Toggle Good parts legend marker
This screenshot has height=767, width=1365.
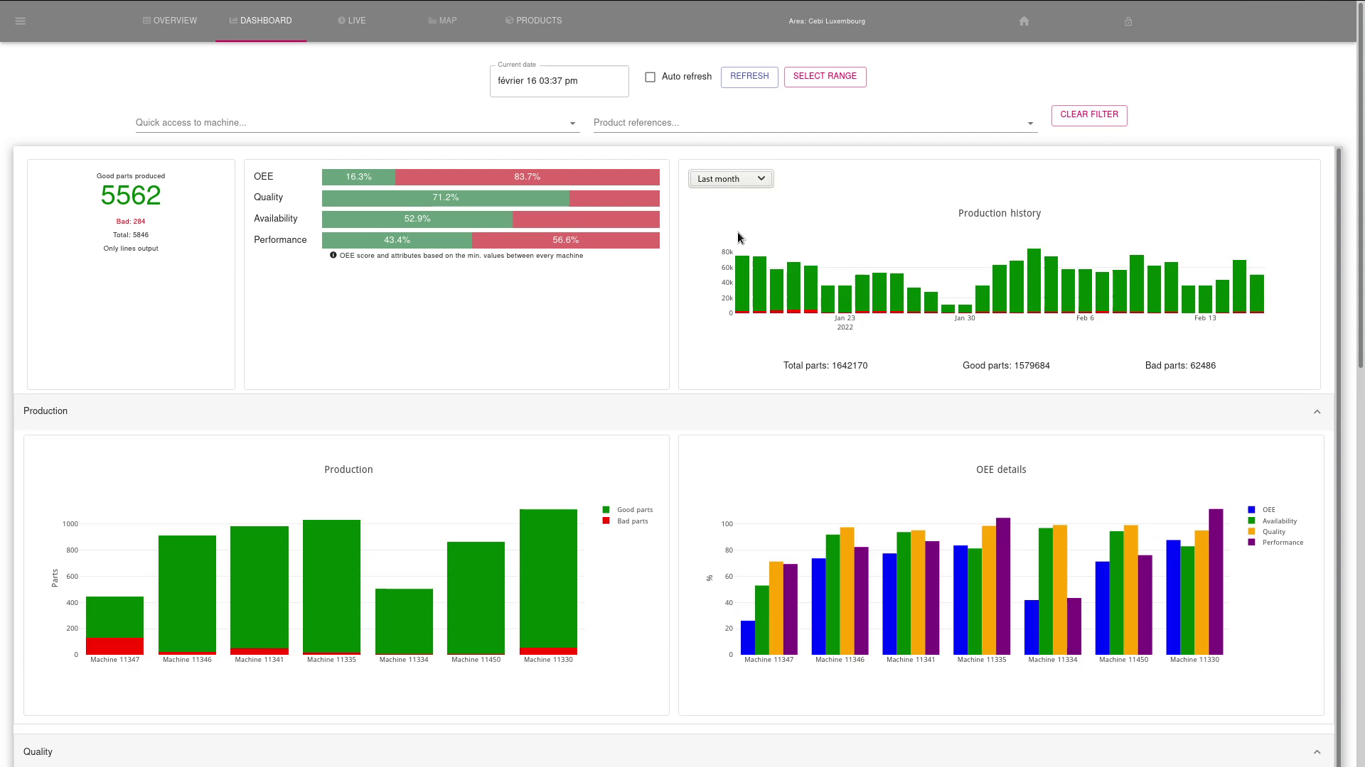click(606, 510)
